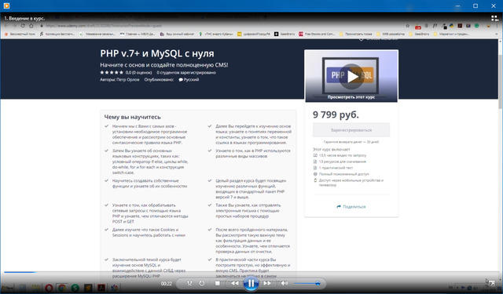Click the '9 799 руб.' price text

coord(336,114)
